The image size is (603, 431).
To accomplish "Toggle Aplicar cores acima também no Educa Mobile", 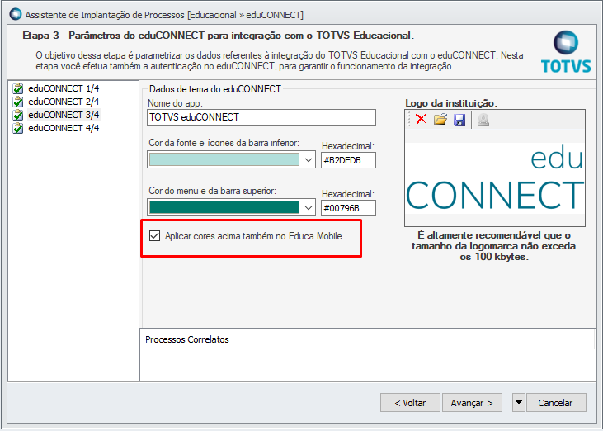I will pyautogui.click(x=154, y=236).
